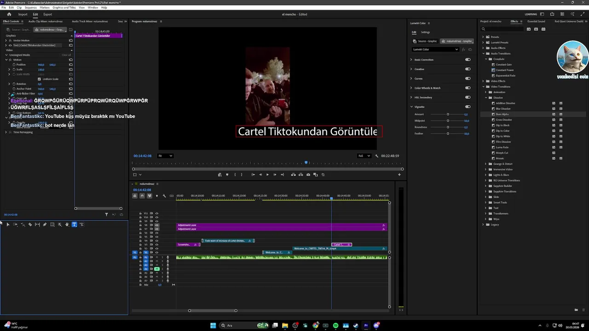The width and height of the screenshot is (589, 331).
Task: Click Mark In bracket button
Action: [235, 175]
